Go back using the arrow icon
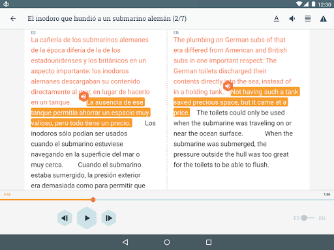The height and width of the screenshot is (250, 334). pyautogui.click(x=13, y=19)
